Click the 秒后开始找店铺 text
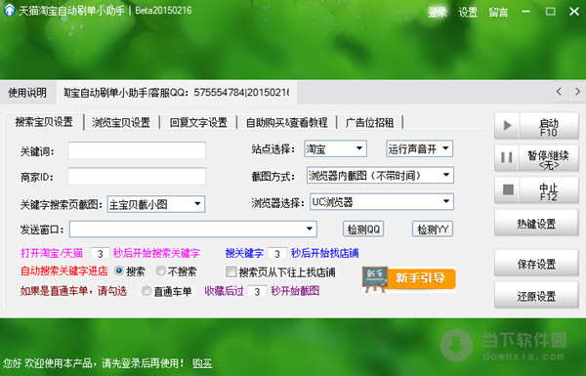This screenshot has width=586, height=376. tap(325, 253)
